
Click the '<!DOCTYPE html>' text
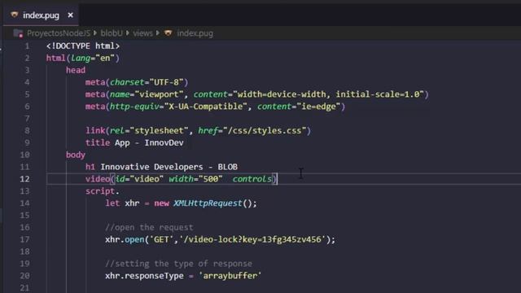click(x=83, y=46)
